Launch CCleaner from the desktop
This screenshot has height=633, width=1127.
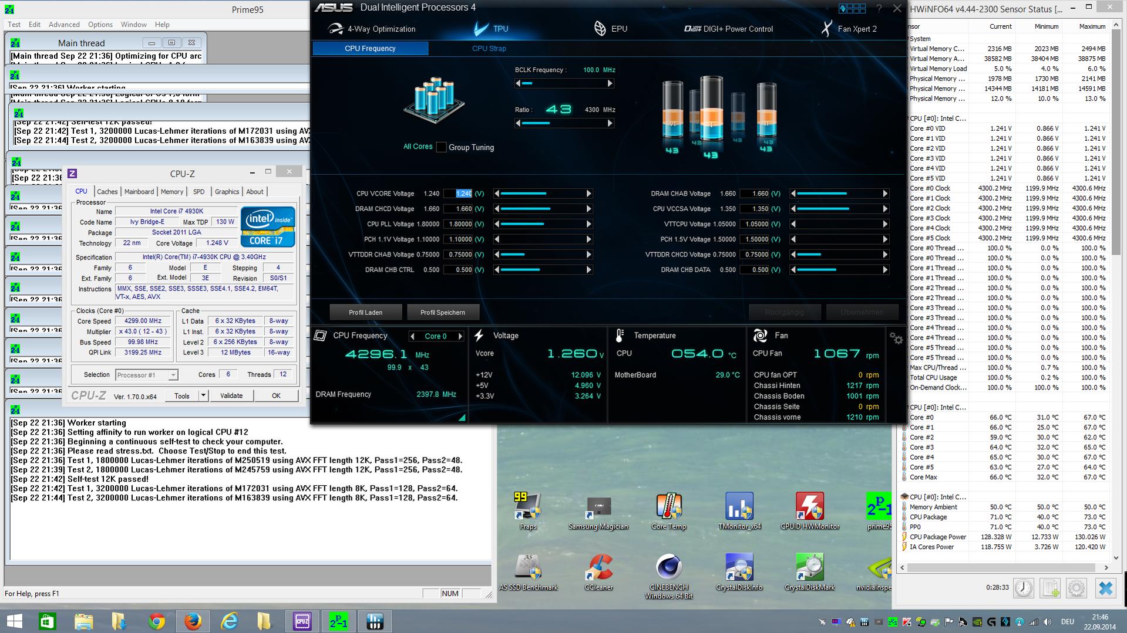tap(598, 571)
